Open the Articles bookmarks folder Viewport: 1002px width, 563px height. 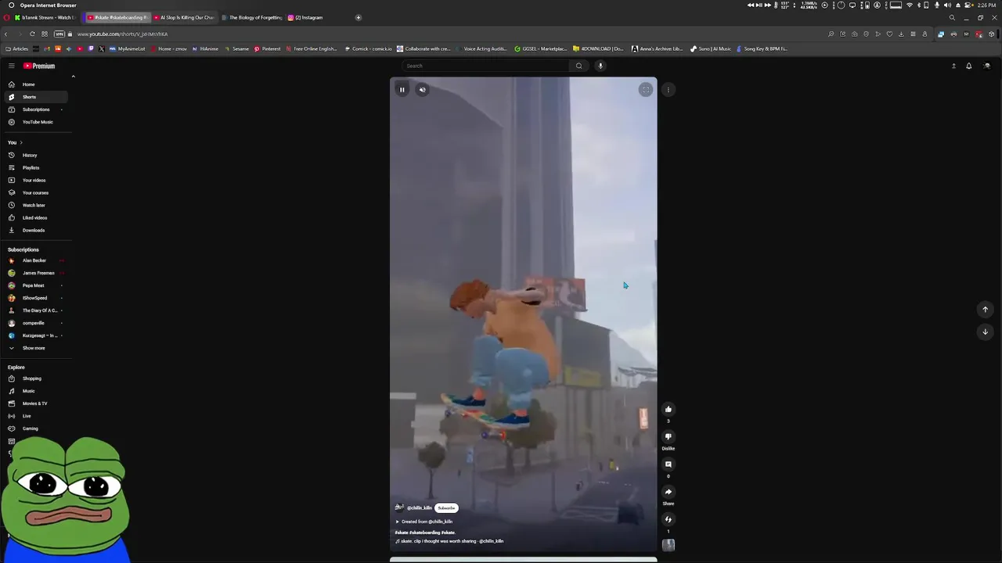[17, 48]
